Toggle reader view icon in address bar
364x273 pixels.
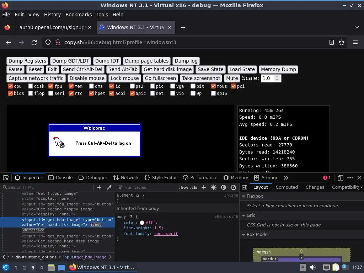332,43
